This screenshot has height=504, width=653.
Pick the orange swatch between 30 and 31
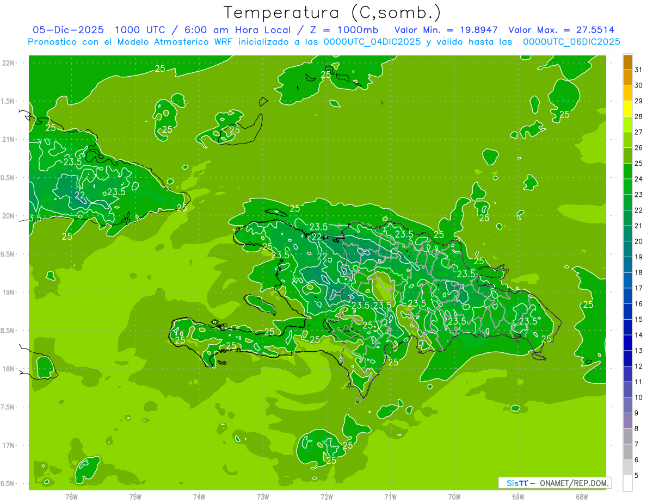tap(627, 77)
